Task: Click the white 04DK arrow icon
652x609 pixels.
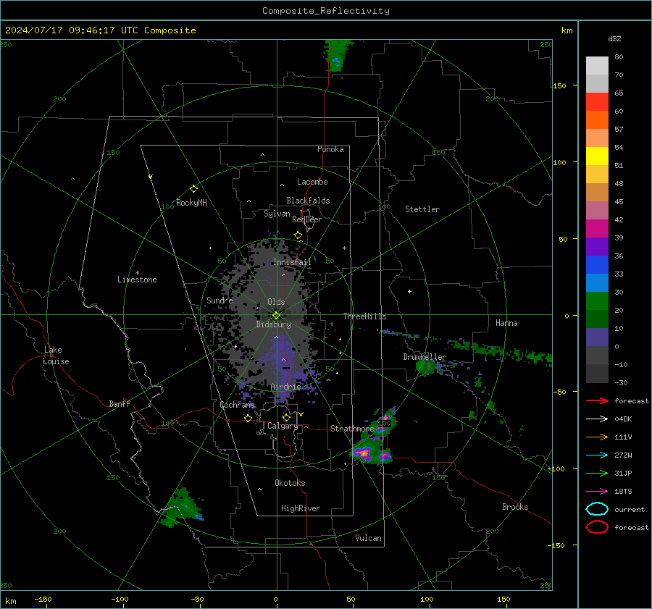Action: 597,419
